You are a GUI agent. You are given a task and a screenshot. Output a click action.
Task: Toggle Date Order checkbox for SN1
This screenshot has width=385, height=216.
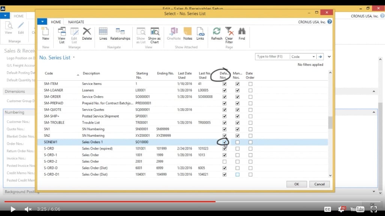point(250,129)
